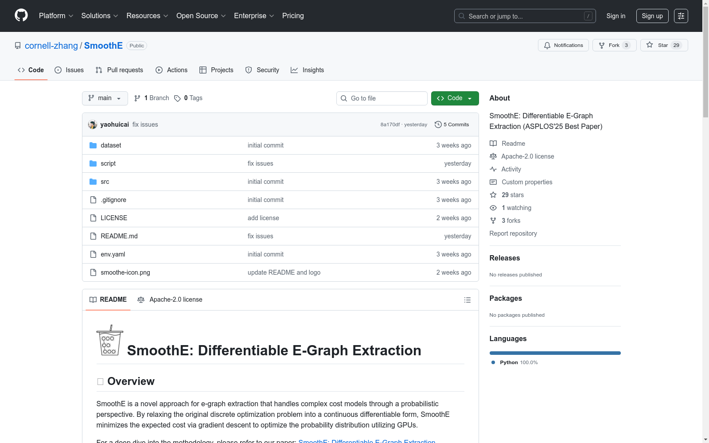Switch to the Actions tab

(171, 70)
